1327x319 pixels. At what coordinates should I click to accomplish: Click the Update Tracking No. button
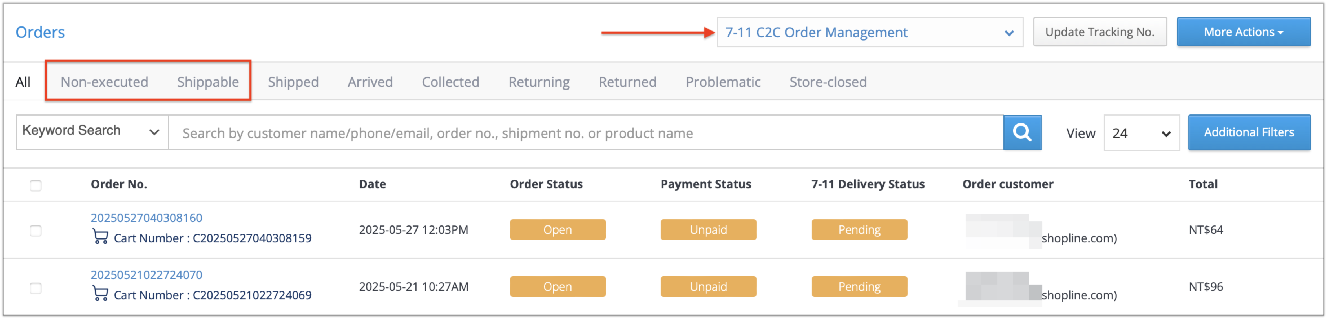point(1100,32)
